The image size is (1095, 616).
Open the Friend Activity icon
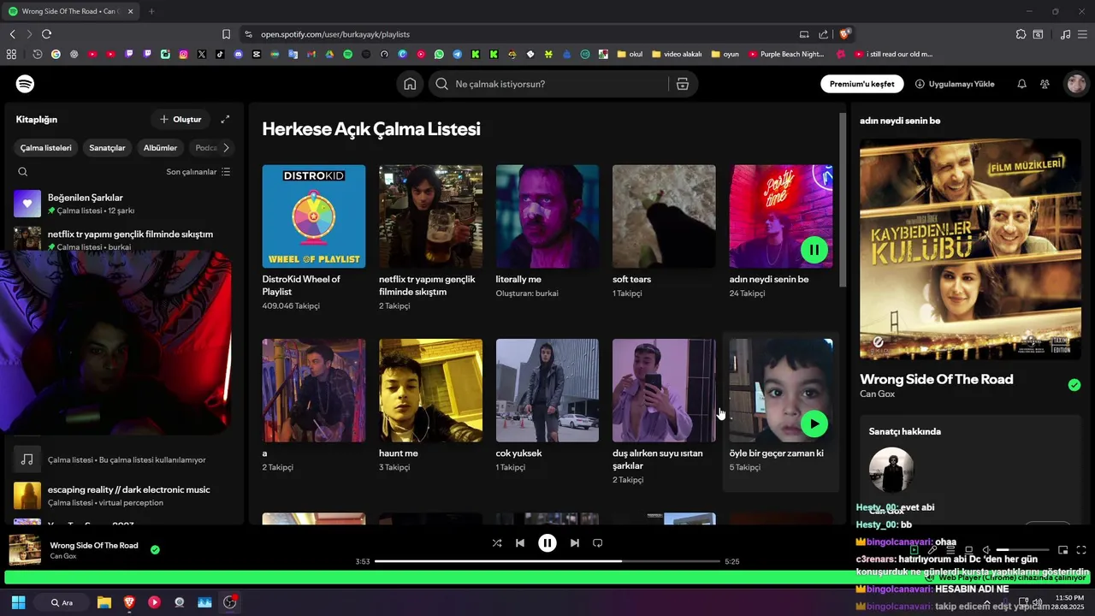coord(1045,84)
